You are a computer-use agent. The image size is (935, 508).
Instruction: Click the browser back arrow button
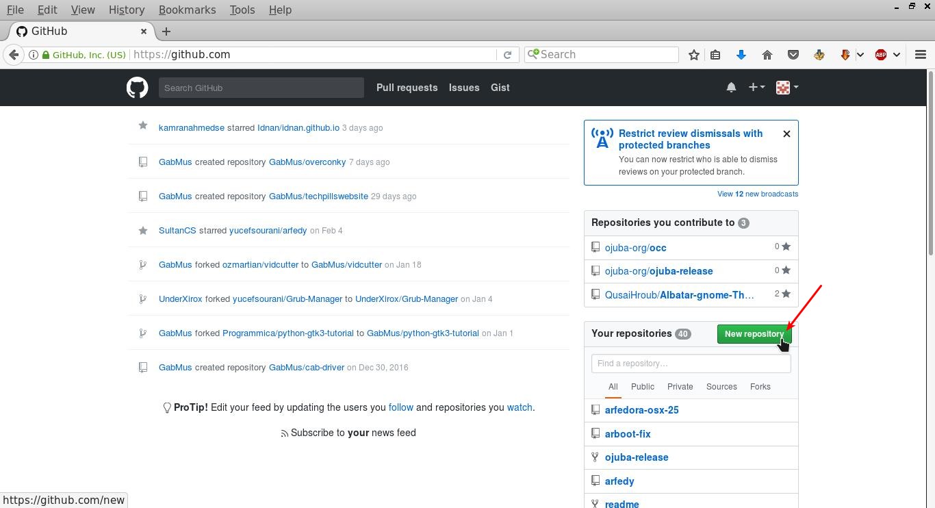pyautogui.click(x=14, y=55)
